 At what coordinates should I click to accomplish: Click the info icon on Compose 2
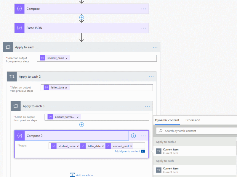click(x=133, y=136)
